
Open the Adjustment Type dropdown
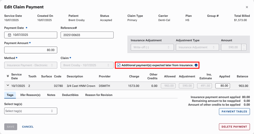pos(197,47)
